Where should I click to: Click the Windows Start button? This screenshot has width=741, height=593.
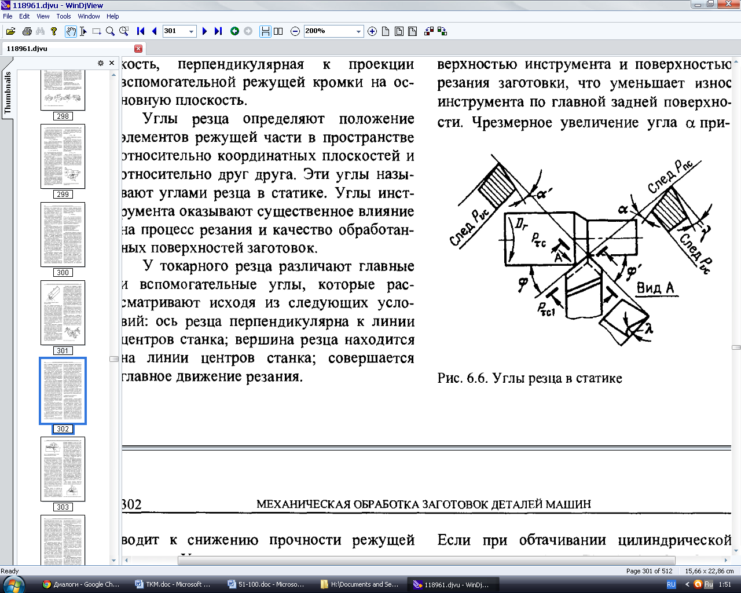click(13, 584)
